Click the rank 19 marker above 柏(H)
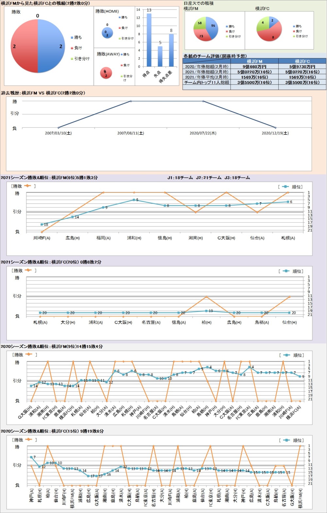 [206, 311]
